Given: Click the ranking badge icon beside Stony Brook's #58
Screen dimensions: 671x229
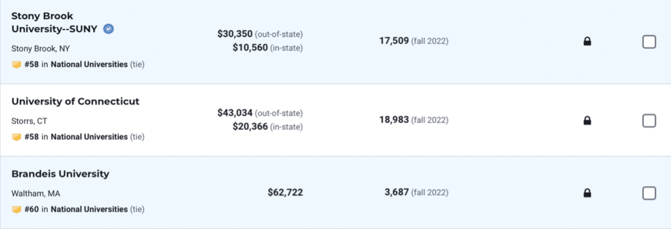Looking at the screenshot, I should click(x=16, y=65).
